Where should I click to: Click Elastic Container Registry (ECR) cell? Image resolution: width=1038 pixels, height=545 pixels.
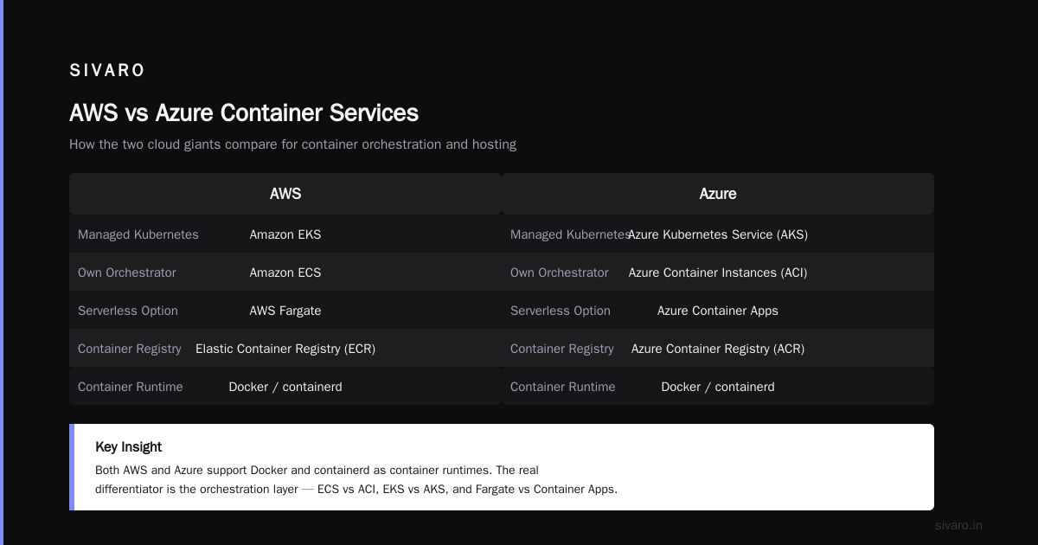coord(285,349)
